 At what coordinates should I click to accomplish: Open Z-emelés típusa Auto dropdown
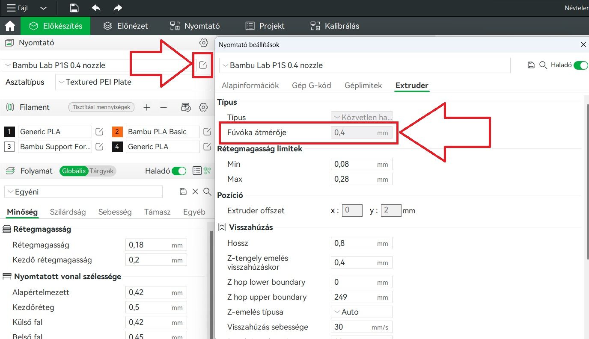tap(362, 312)
